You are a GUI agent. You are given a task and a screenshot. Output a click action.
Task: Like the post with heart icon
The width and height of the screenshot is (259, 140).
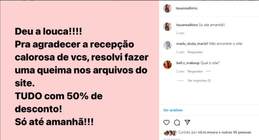click(166, 122)
